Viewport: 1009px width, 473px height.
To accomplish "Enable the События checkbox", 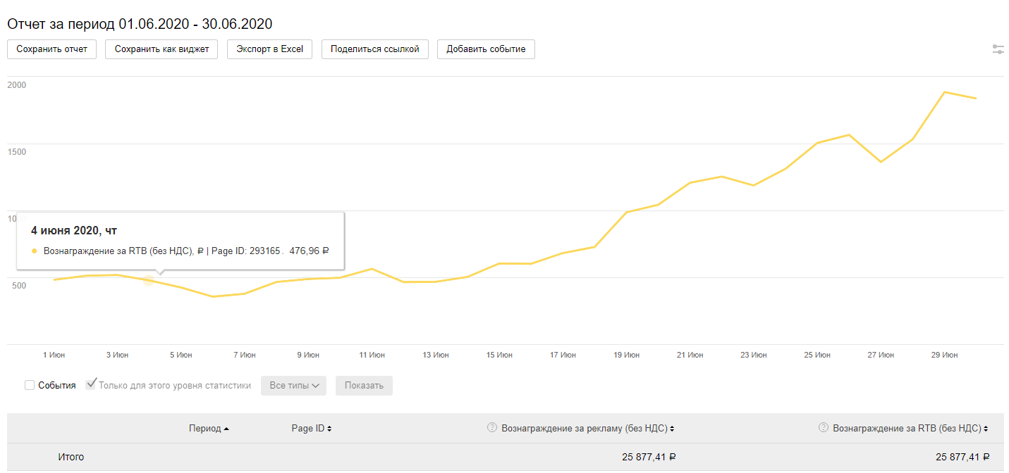I will click(x=30, y=385).
